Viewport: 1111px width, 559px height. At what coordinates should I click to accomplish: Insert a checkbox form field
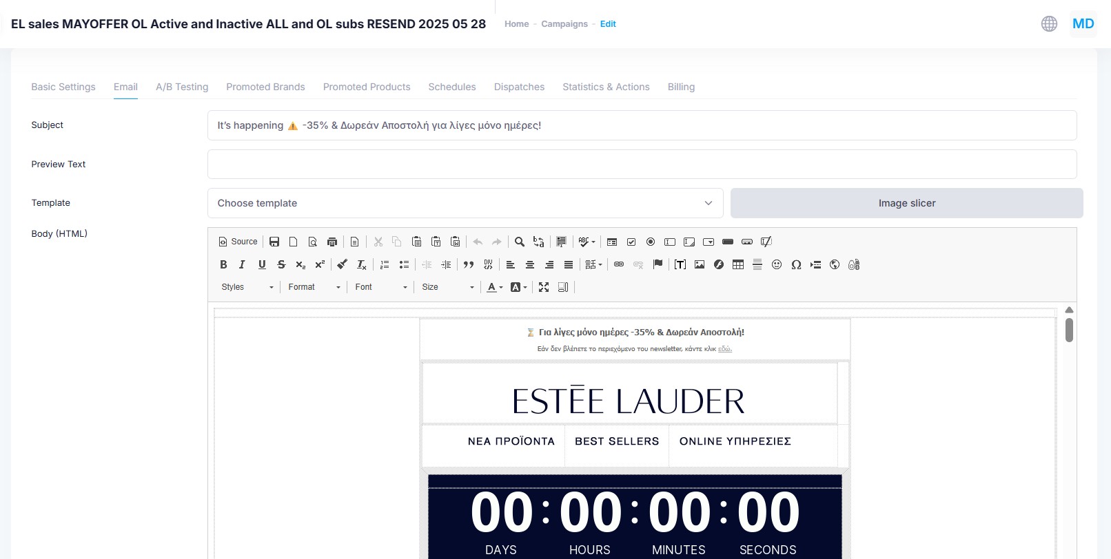pyautogui.click(x=631, y=242)
